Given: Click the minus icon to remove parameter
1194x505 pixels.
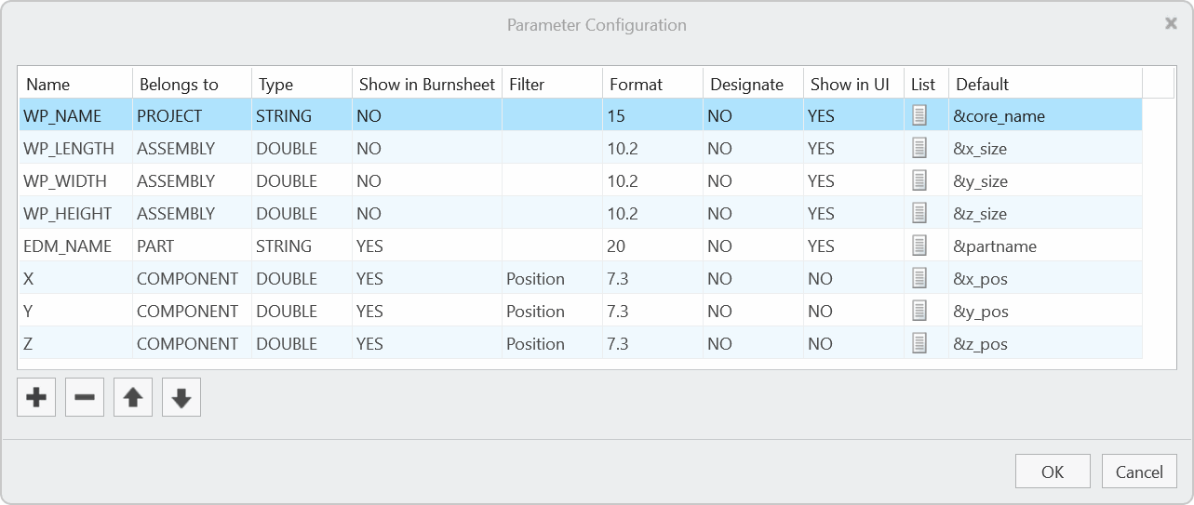Looking at the screenshot, I should click(x=85, y=398).
